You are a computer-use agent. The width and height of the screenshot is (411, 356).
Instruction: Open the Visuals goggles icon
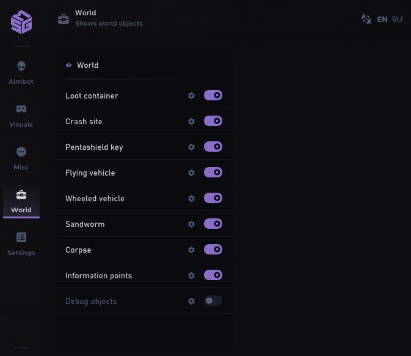pos(21,109)
